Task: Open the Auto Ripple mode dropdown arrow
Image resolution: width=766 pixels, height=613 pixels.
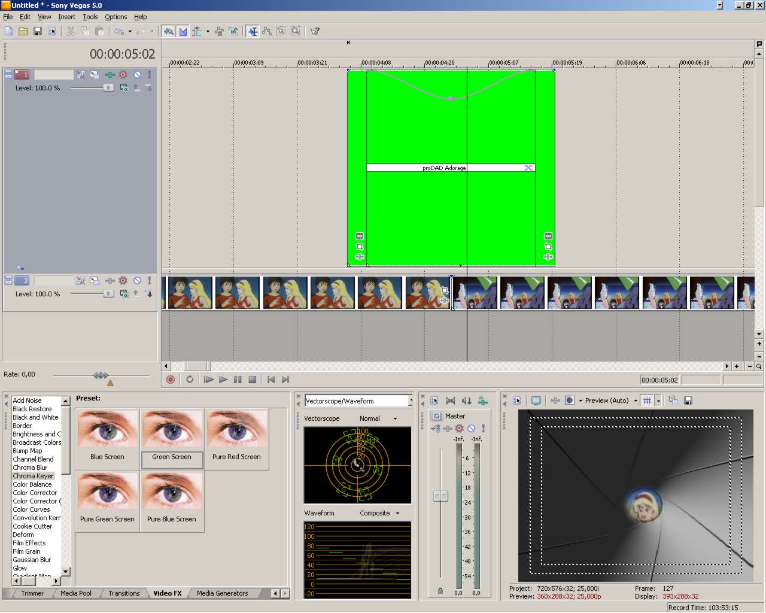Action: [x=208, y=31]
